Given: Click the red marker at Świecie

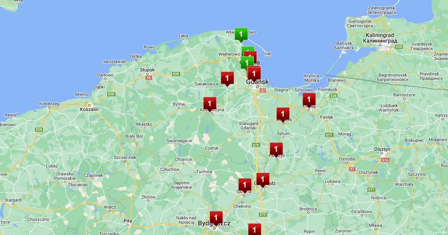Looking at the screenshot, I should [245, 185].
